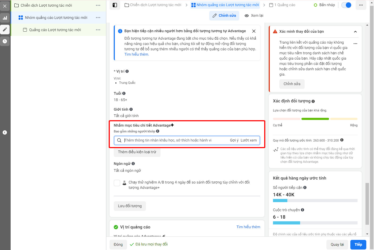
Task: Click the Thêm điều kiện loại trừ button
Action: [x=137, y=152]
